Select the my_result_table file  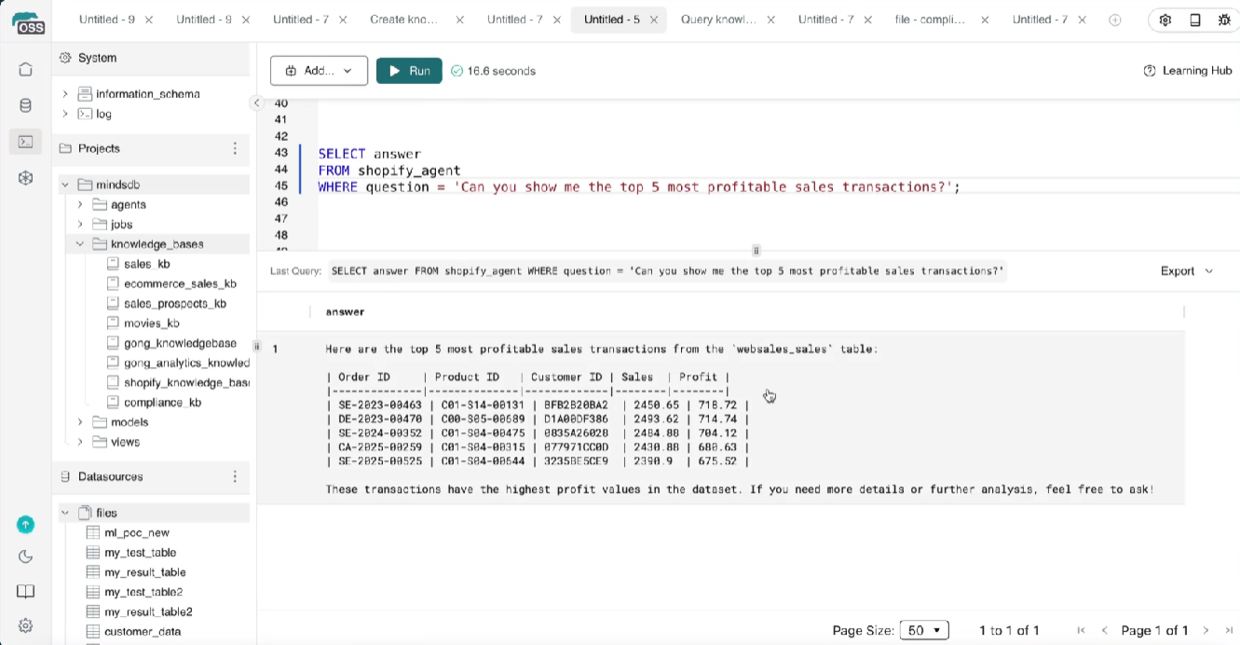tap(144, 572)
